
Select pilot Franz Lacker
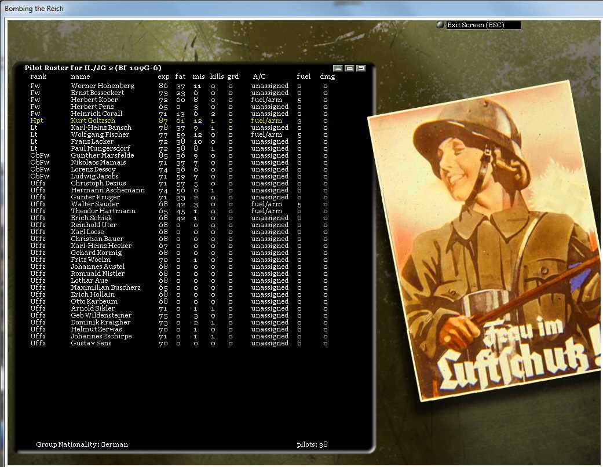coord(92,141)
